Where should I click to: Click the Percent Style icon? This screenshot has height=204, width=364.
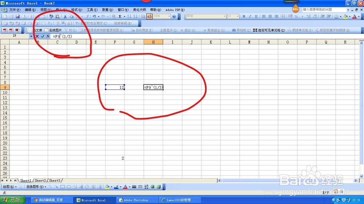[x=296, y=16]
